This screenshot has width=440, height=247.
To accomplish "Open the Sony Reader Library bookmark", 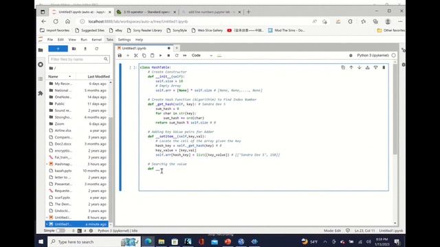I will 144,30.
